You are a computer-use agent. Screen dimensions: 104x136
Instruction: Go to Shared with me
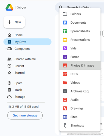click(x=27, y=59)
